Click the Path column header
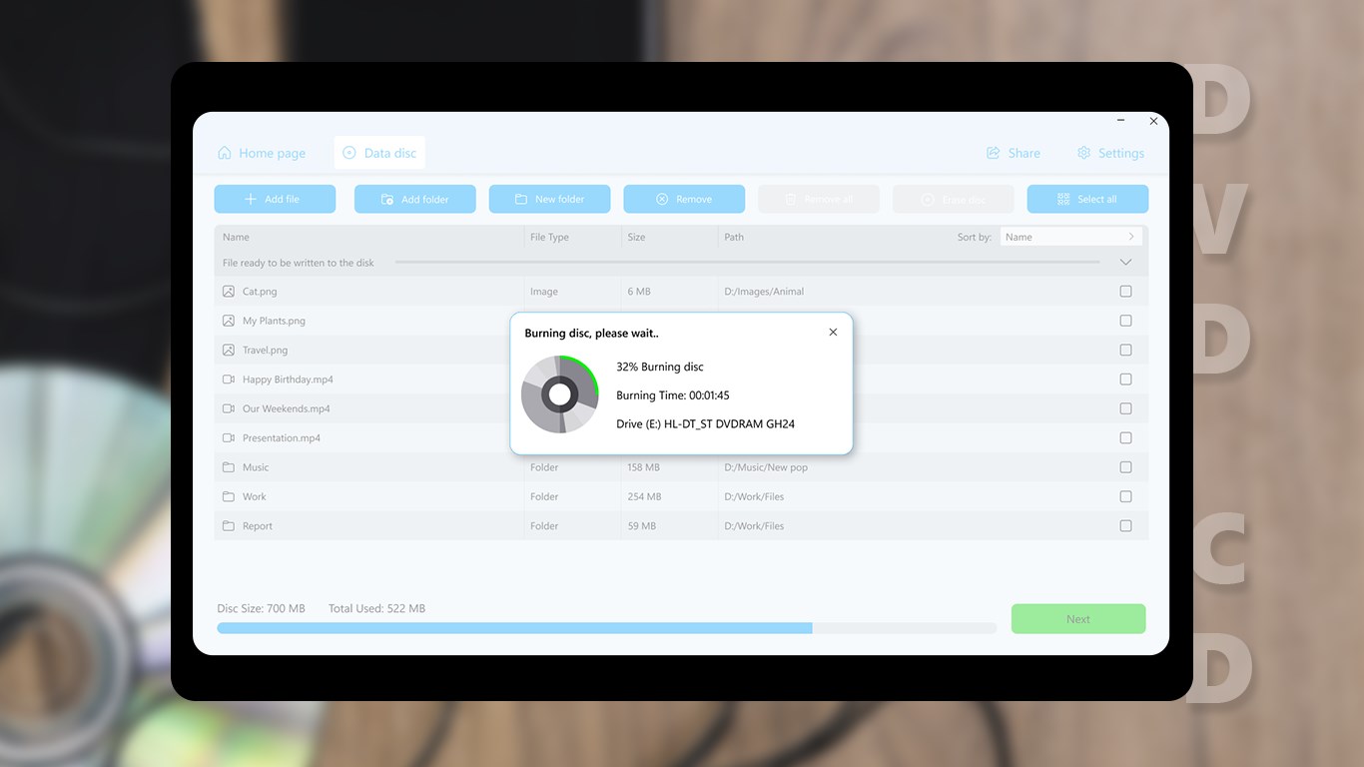This screenshot has height=767, width=1364. (x=734, y=237)
